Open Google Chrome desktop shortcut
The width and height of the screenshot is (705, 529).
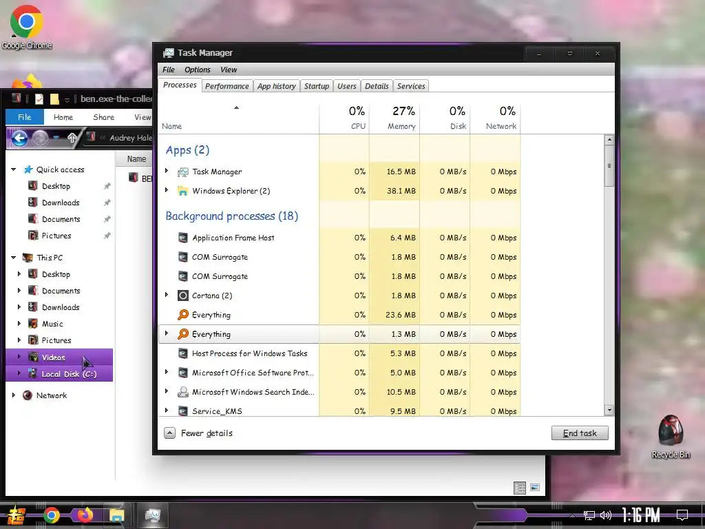[x=27, y=27]
